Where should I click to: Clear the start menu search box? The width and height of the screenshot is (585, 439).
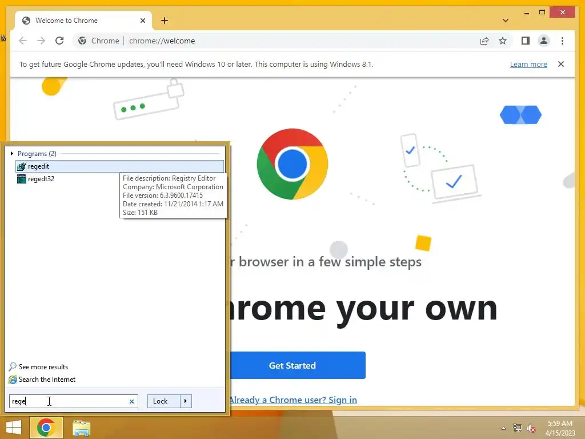tap(131, 401)
